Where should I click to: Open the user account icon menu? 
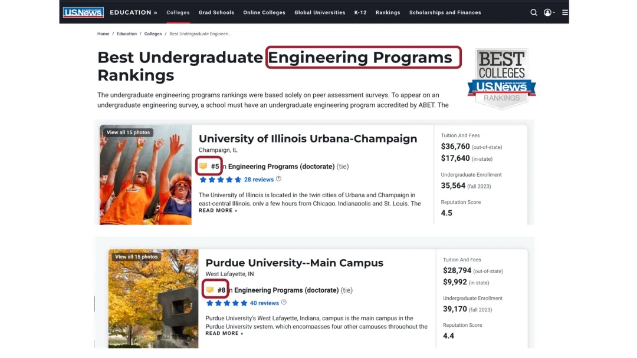point(548,12)
